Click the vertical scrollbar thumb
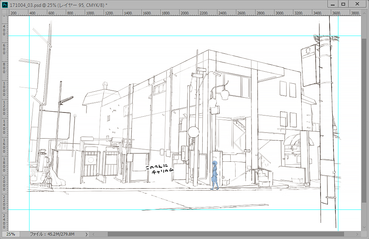Viewport: 369px width, 239px height. 364,121
